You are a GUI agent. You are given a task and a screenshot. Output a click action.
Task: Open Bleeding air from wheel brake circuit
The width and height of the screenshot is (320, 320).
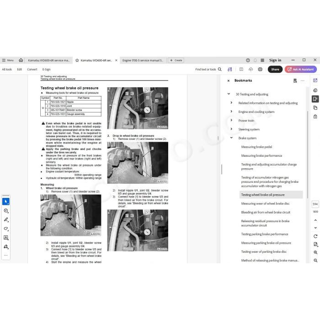(266, 213)
